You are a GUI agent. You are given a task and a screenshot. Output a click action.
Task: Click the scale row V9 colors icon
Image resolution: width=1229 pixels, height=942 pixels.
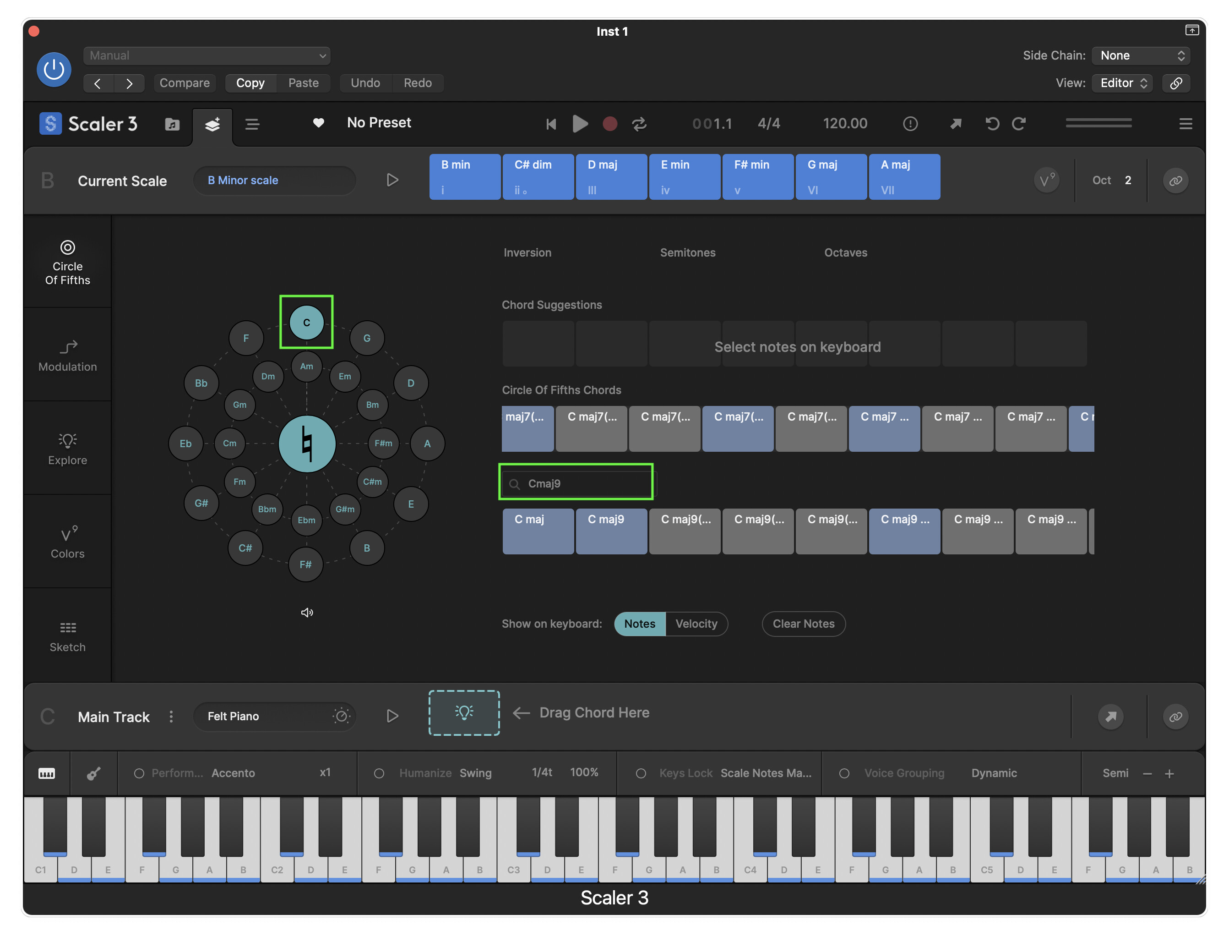(x=1046, y=181)
